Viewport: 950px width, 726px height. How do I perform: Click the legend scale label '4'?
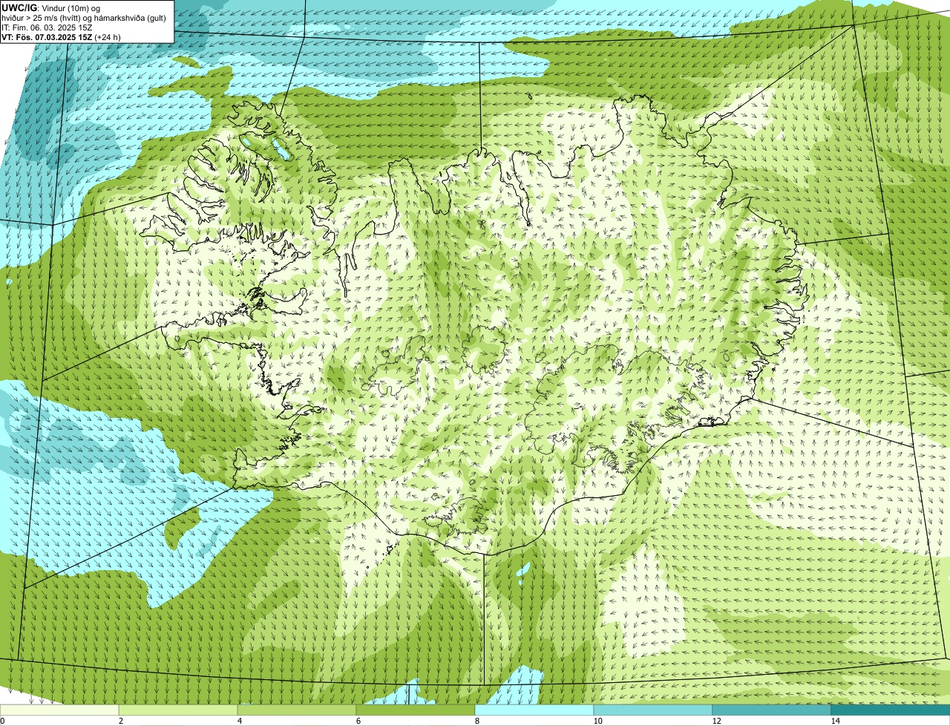click(239, 721)
